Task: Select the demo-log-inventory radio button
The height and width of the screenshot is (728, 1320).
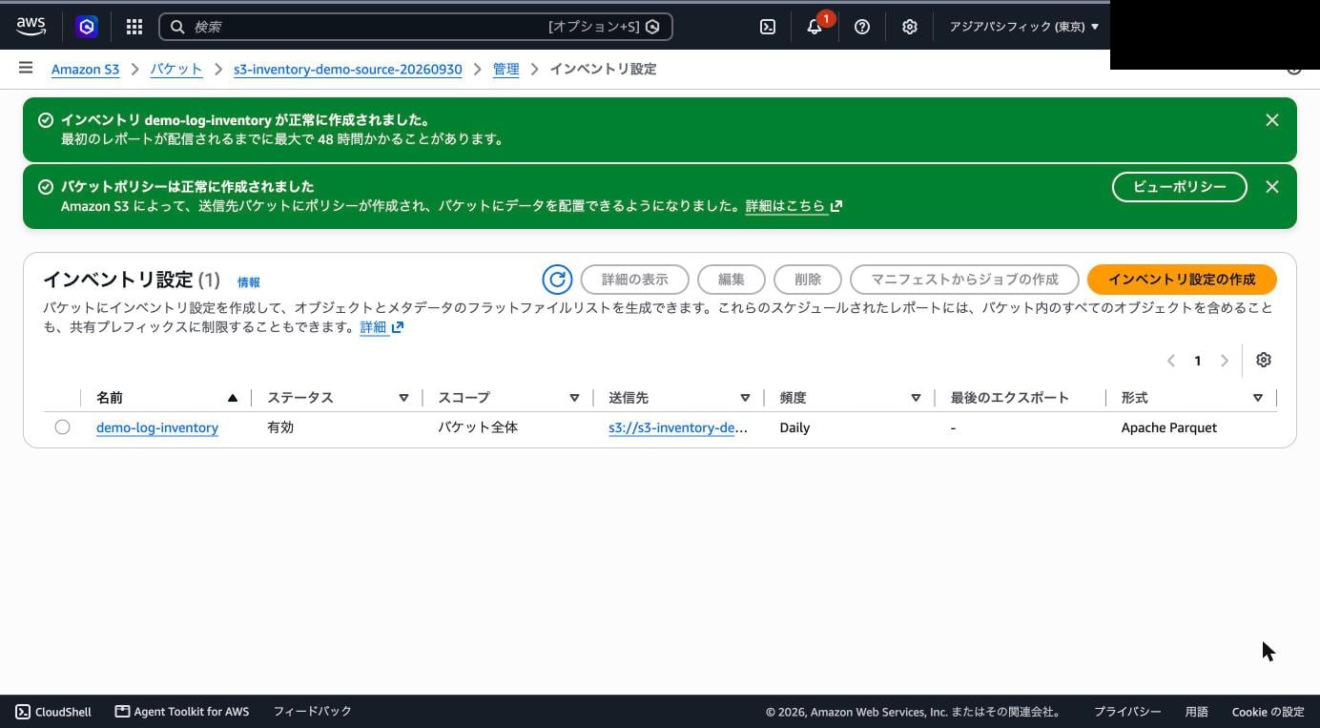Action: (x=62, y=427)
